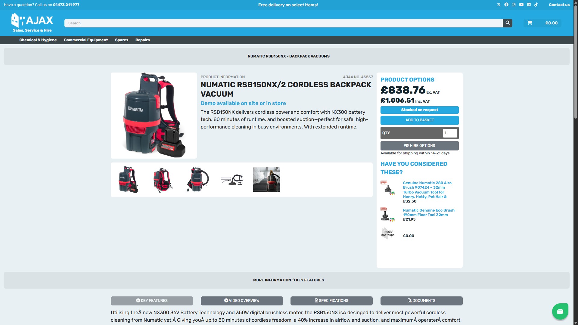Click 'Demo available on site or in store'
The height and width of the screenshot is (325, 578).
point(243,103)
